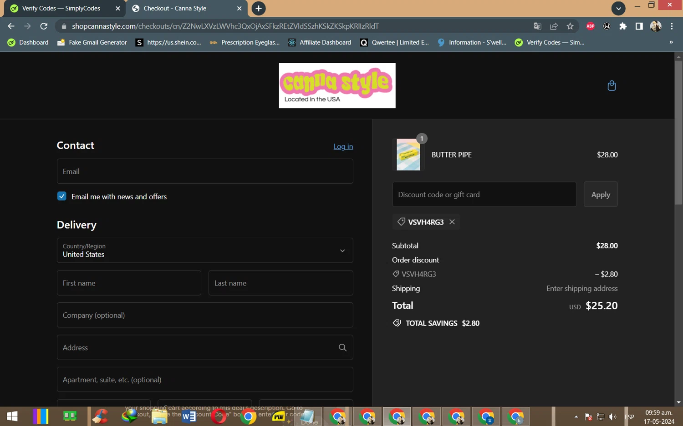
Task: Focus the Last name field
Action: click(x=280, y=283)
